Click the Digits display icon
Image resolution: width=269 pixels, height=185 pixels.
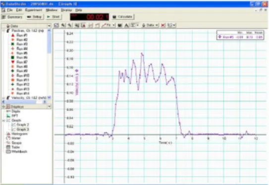pyautogui.click(x=8, y=111)
